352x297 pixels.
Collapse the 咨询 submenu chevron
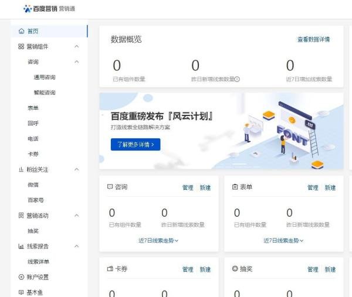pos(76,62)
